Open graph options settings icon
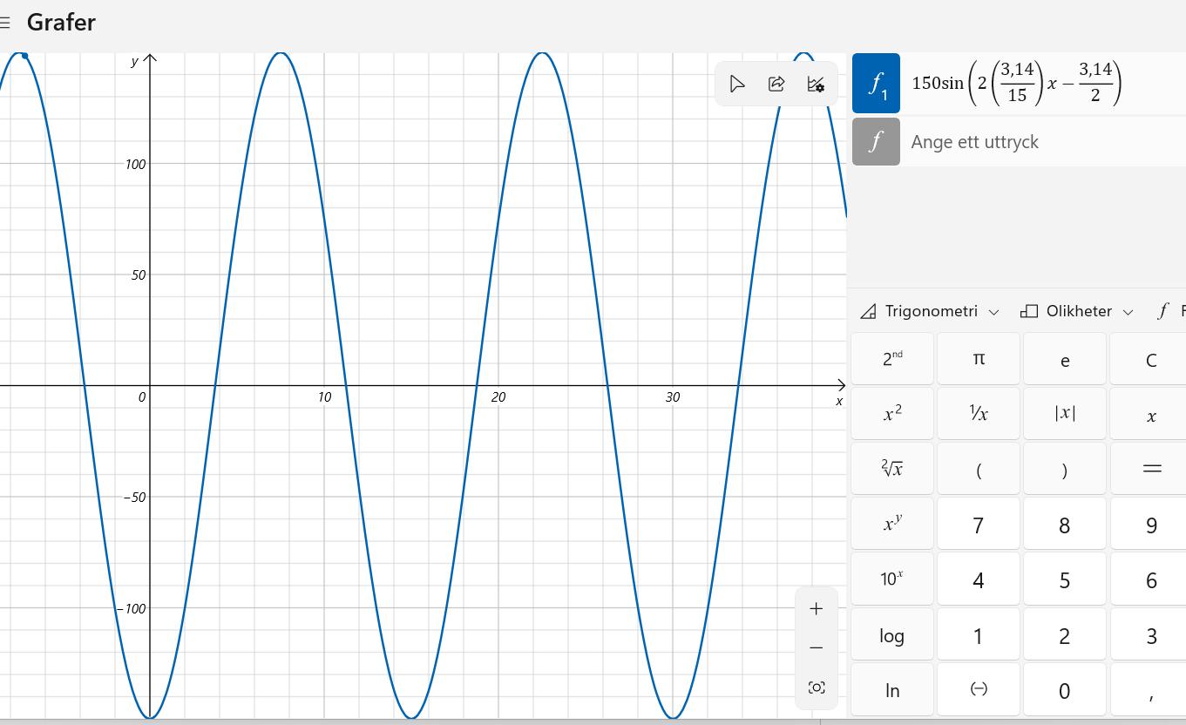 pos(816,84)
